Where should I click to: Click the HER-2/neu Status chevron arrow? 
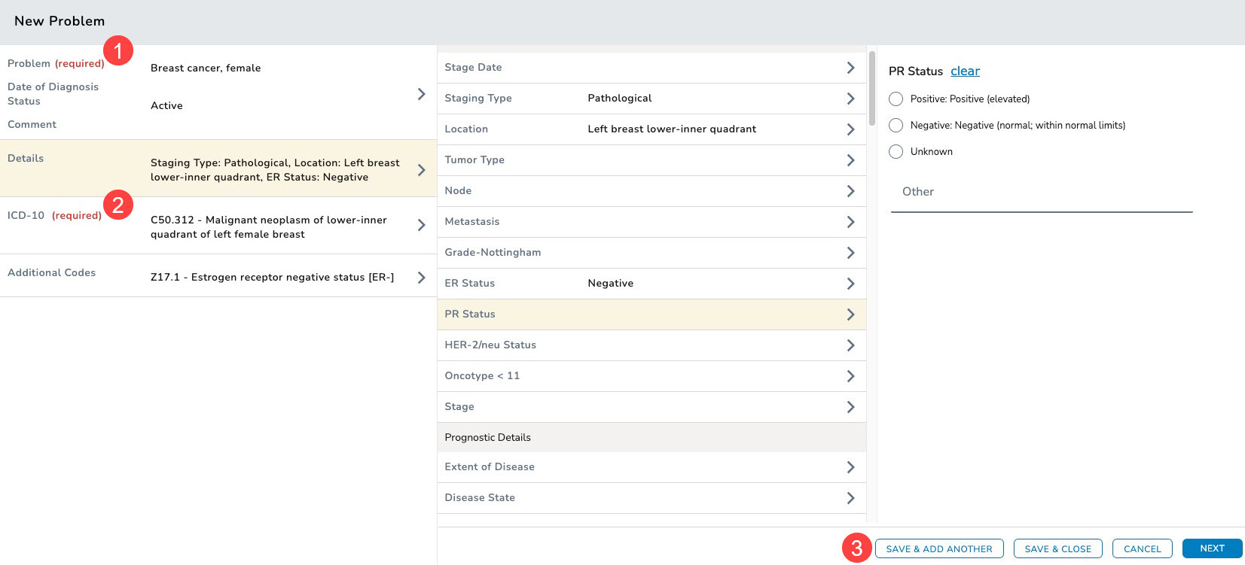tap(850, 345)
